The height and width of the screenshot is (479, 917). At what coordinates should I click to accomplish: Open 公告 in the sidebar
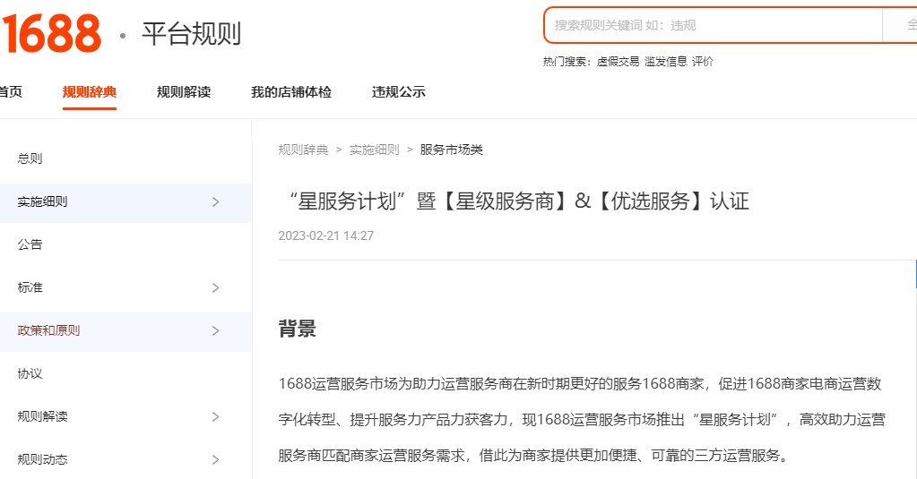tap(30, 244)
